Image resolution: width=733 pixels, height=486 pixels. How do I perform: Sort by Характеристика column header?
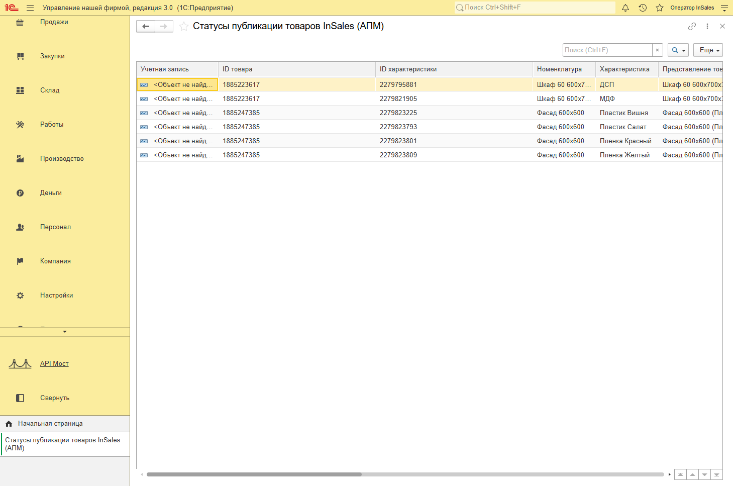coord(627,69)
